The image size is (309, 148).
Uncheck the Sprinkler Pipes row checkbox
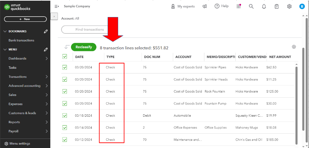tap(65, 67)
